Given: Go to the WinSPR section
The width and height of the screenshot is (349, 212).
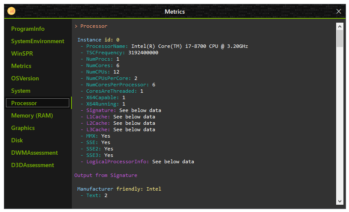Looking at the screenshot, I should point(22,53).
